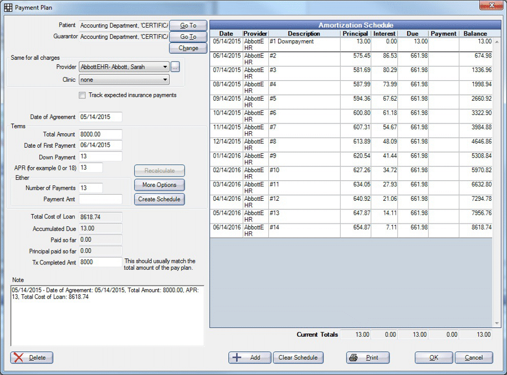Click the Create Schedule button
The width and height of the screenshot is (507, 375).
[159, 199]
